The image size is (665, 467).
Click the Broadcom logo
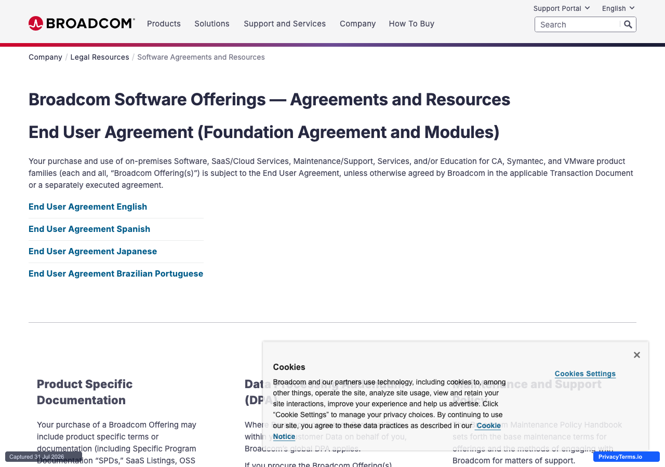coord(82,23)
